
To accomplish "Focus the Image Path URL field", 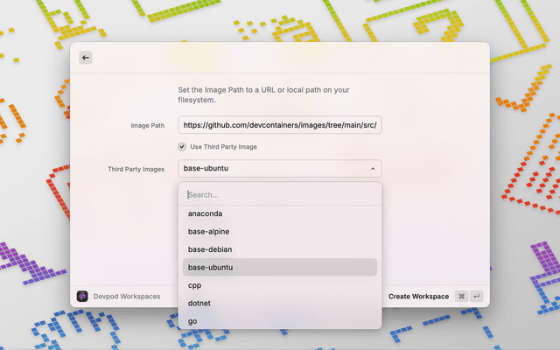I will click(x=279, y=125).
